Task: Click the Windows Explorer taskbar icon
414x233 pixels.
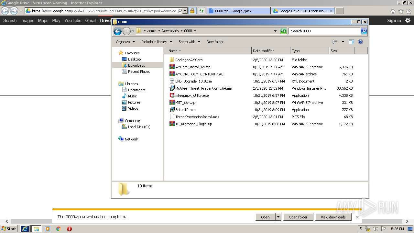Action: (36, 229)
